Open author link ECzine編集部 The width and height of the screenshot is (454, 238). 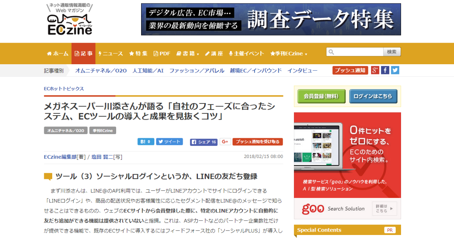(60, 157)
